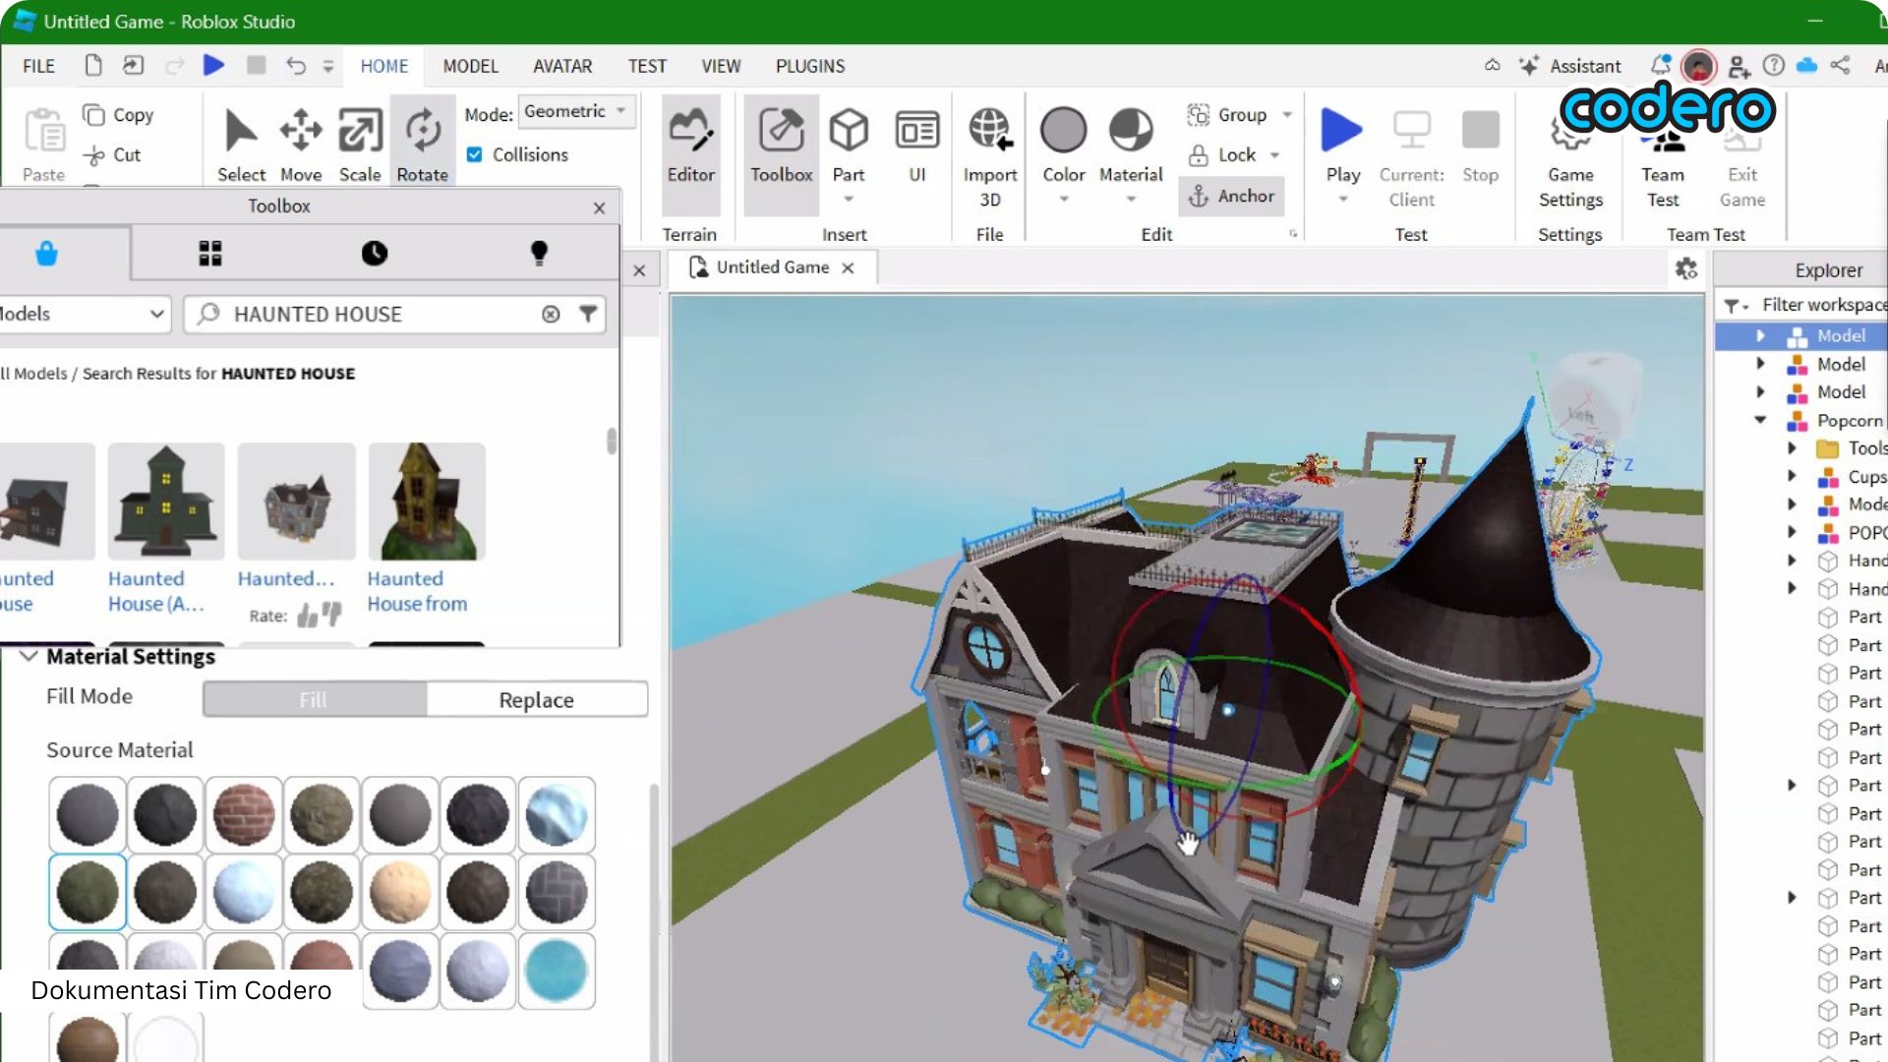This screenshot has height=1062, width=1888.
Task: Open Haunted House from model link
Action: tap(417, 591)
